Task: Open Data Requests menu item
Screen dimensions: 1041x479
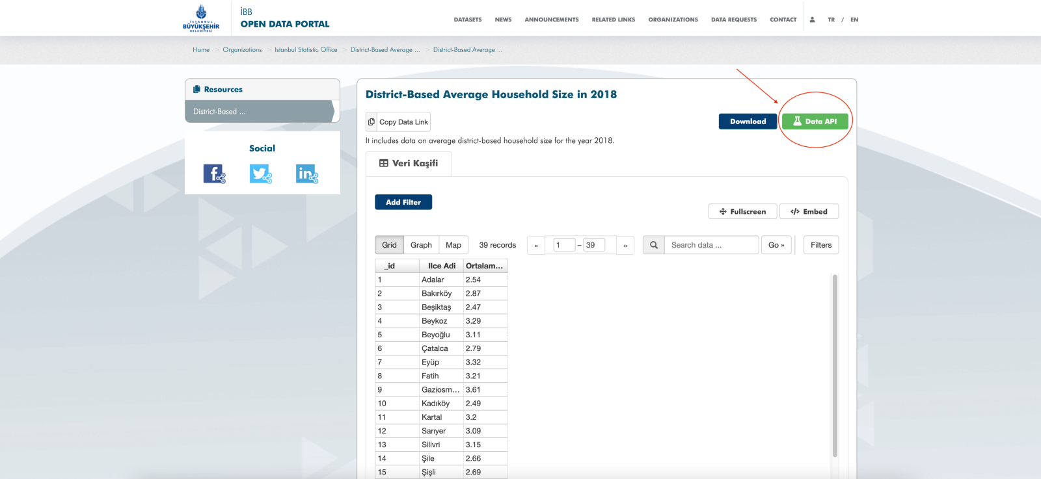Action: pyautogui.click(x=734, y=19)
